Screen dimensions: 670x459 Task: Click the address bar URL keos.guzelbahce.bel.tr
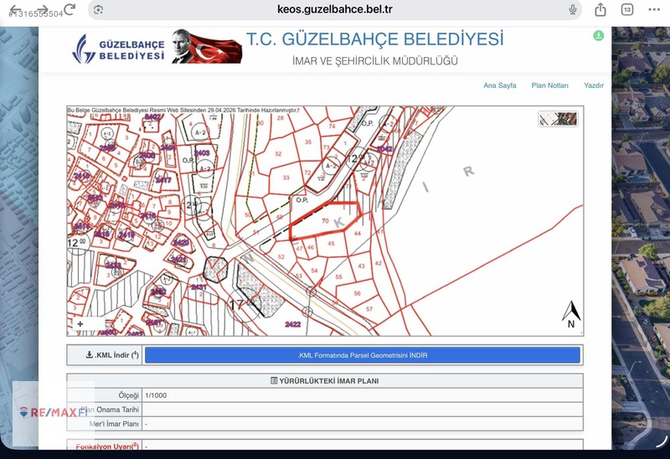pyautogui.click(x=334, y=9)
